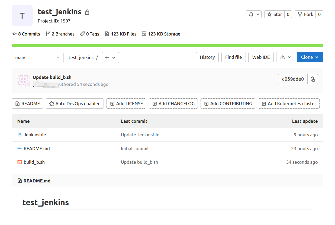This screenshot has width=335, height=225.
Task: Open the Jenkinsfile link
Action: point(35,134)
